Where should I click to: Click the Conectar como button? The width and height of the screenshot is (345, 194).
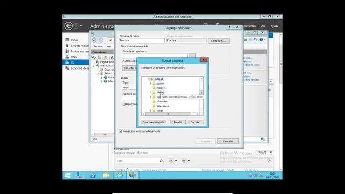129,68
